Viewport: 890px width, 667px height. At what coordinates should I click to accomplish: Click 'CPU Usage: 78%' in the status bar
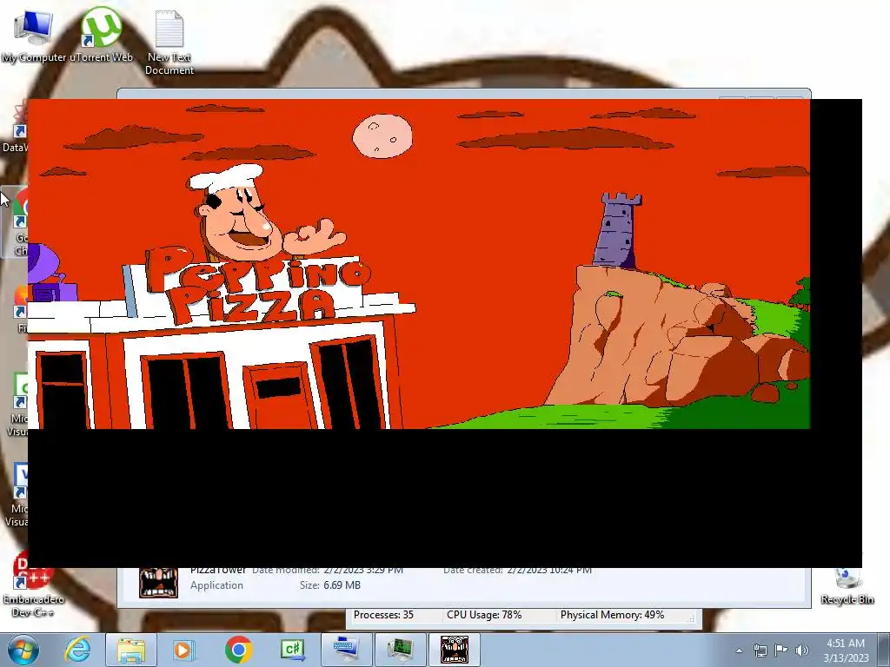483,615
